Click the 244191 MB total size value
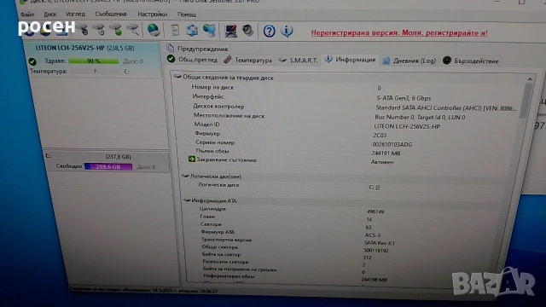The image size is (546, 307). pos(386,153)
